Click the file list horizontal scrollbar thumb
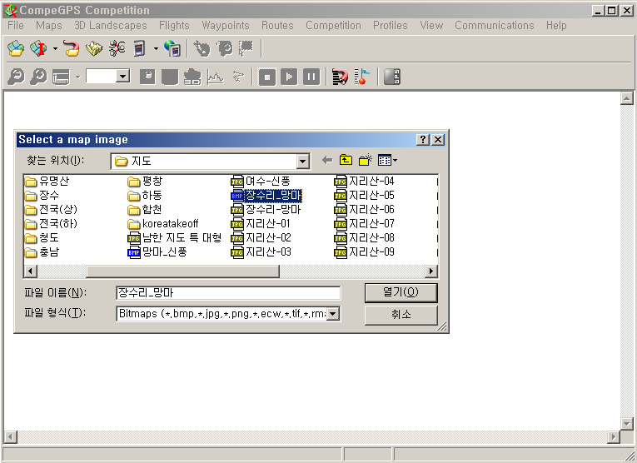 [x=183, y=271]
